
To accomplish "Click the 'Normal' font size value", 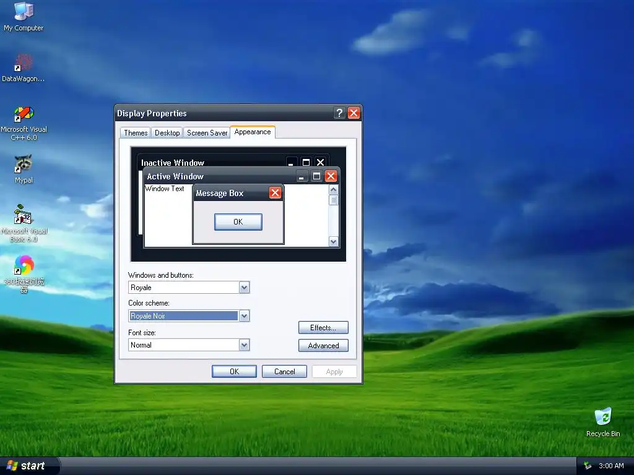I will tap(141, 345).
